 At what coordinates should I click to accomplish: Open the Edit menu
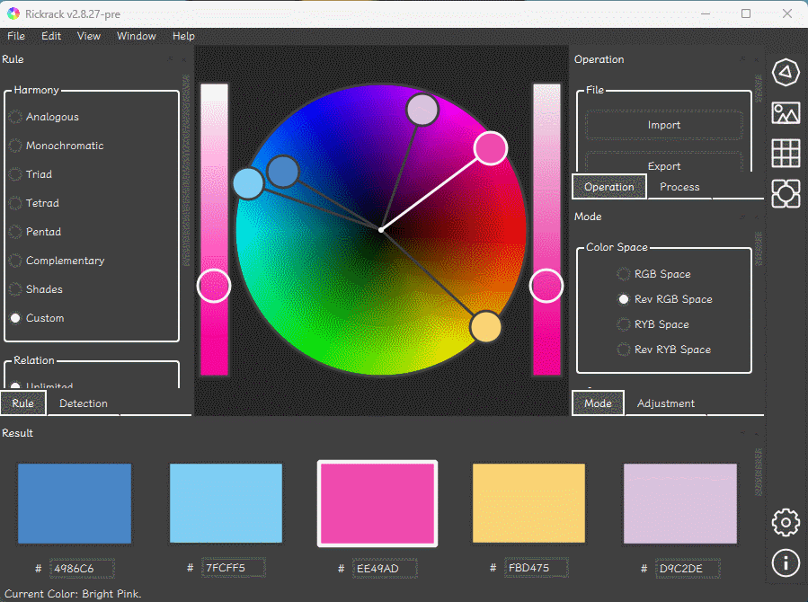click(51, 36)
